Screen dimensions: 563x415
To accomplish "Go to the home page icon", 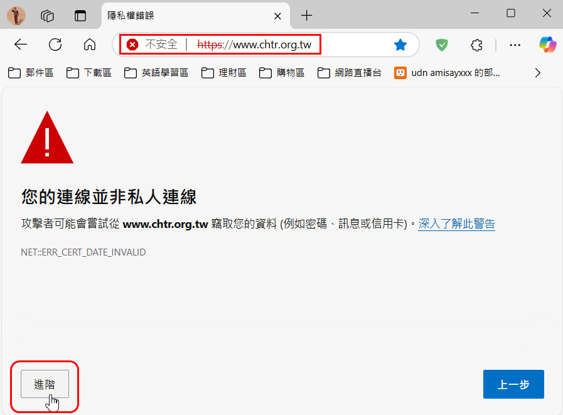I will (90, 45).
